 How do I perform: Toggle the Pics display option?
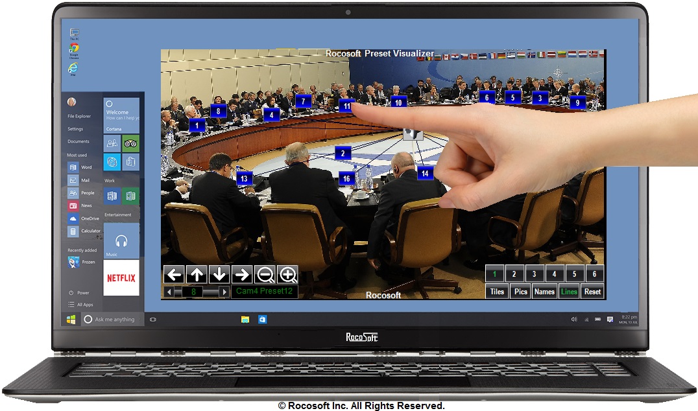(x=520, y=291)
